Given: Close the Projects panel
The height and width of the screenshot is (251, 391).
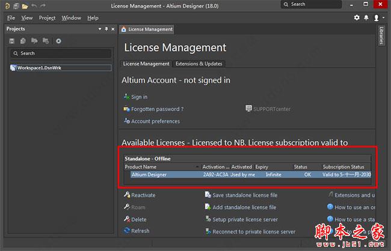Looking at the screenshot, I should click(114, 29).
